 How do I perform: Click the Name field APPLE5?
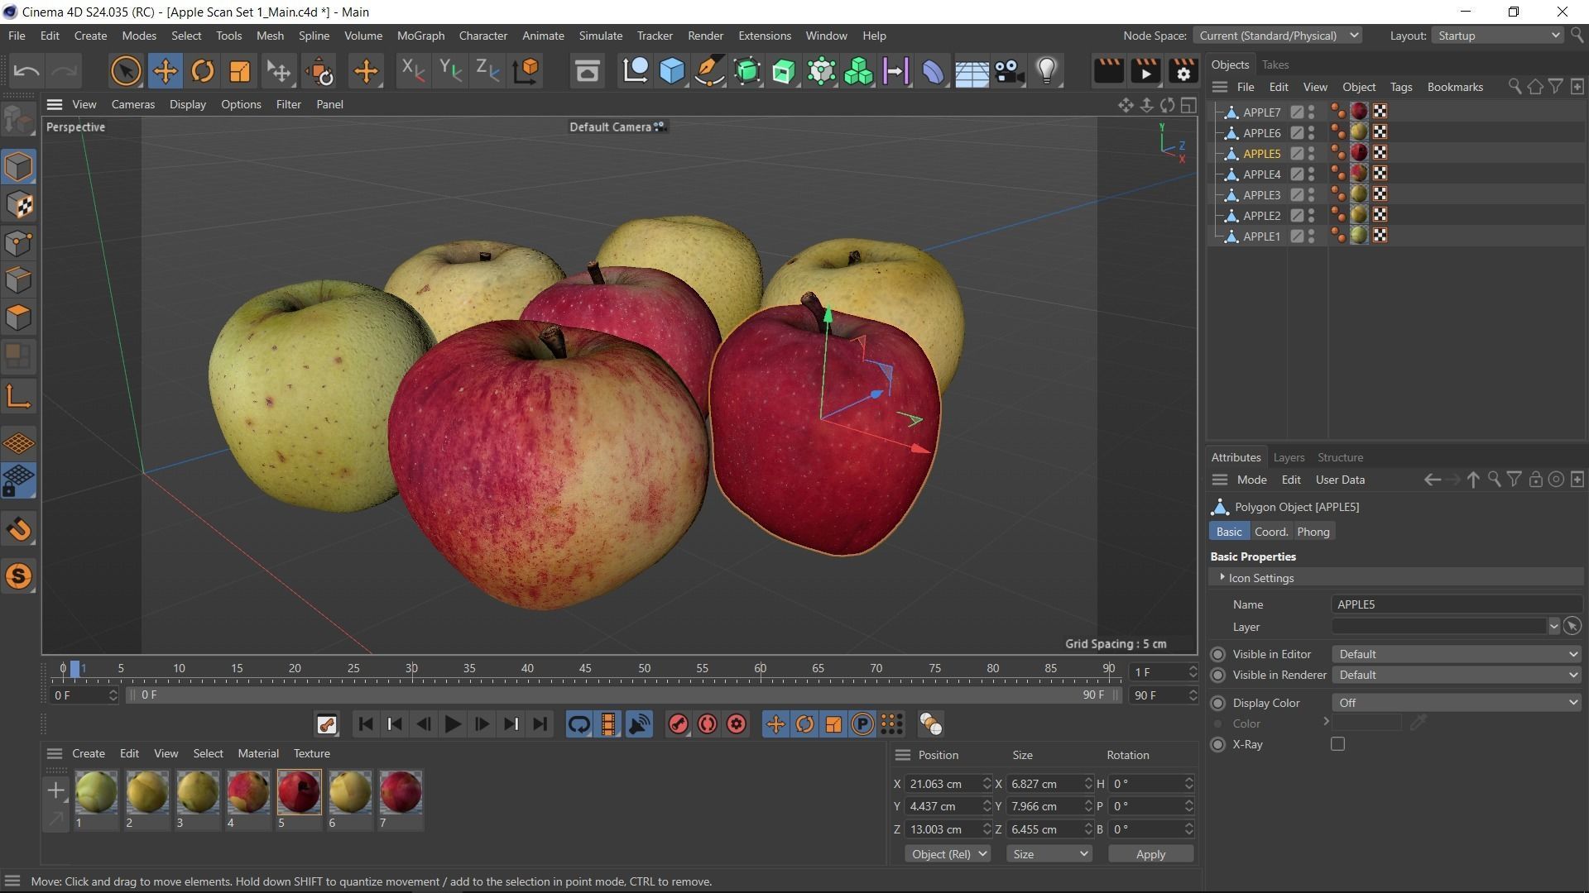point(1457,604)
